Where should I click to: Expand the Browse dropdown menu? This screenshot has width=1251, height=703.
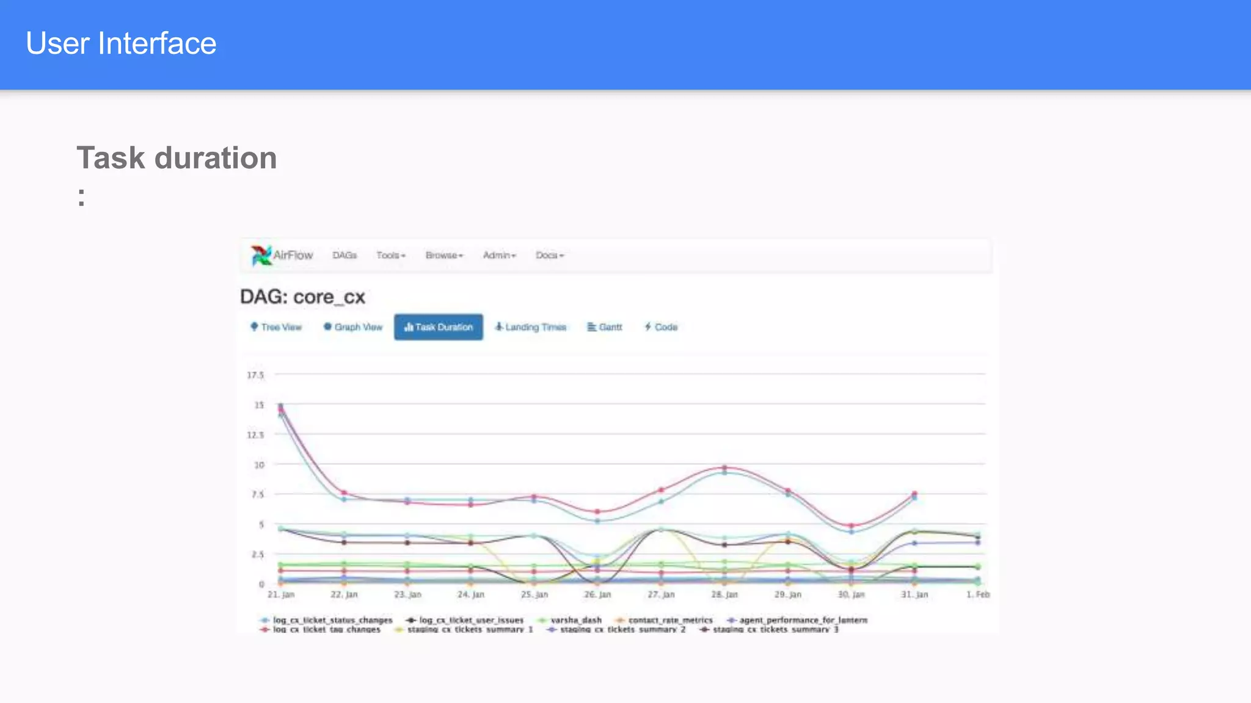(x=444, y=255)
